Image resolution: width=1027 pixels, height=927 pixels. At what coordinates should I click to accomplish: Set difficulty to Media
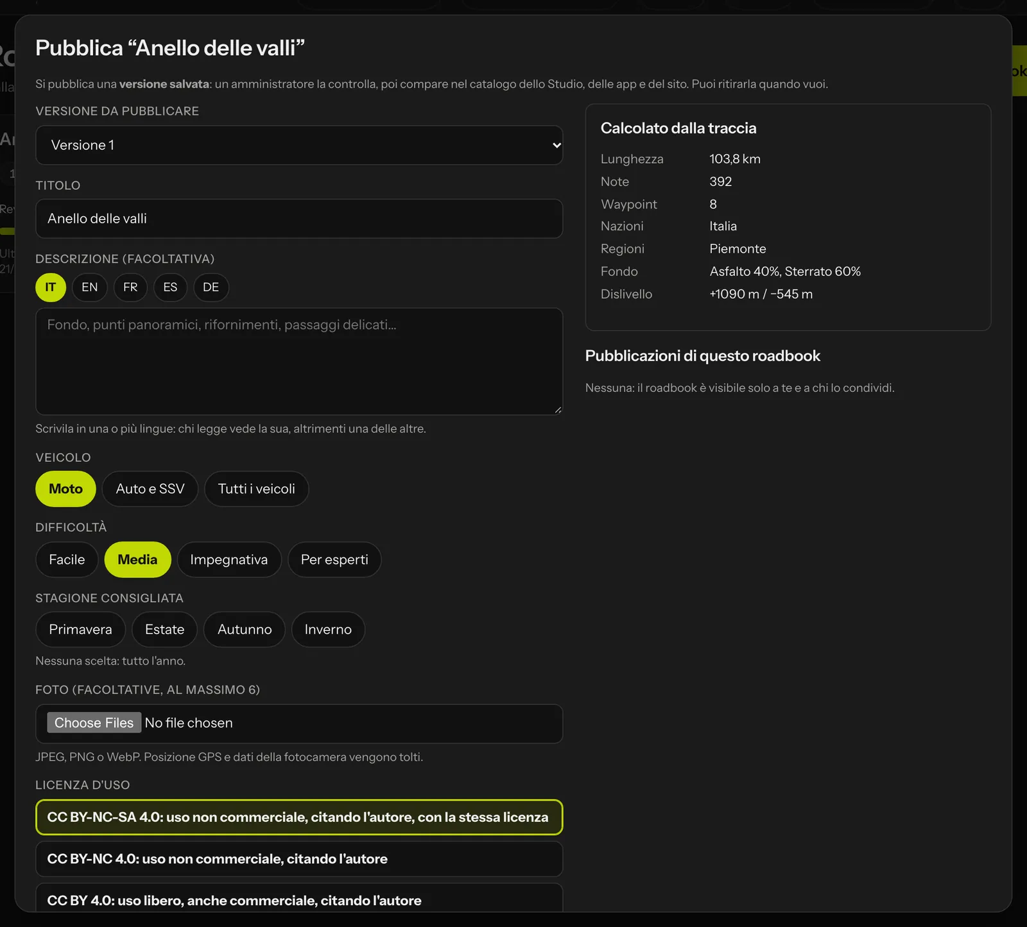pos(137,559)
